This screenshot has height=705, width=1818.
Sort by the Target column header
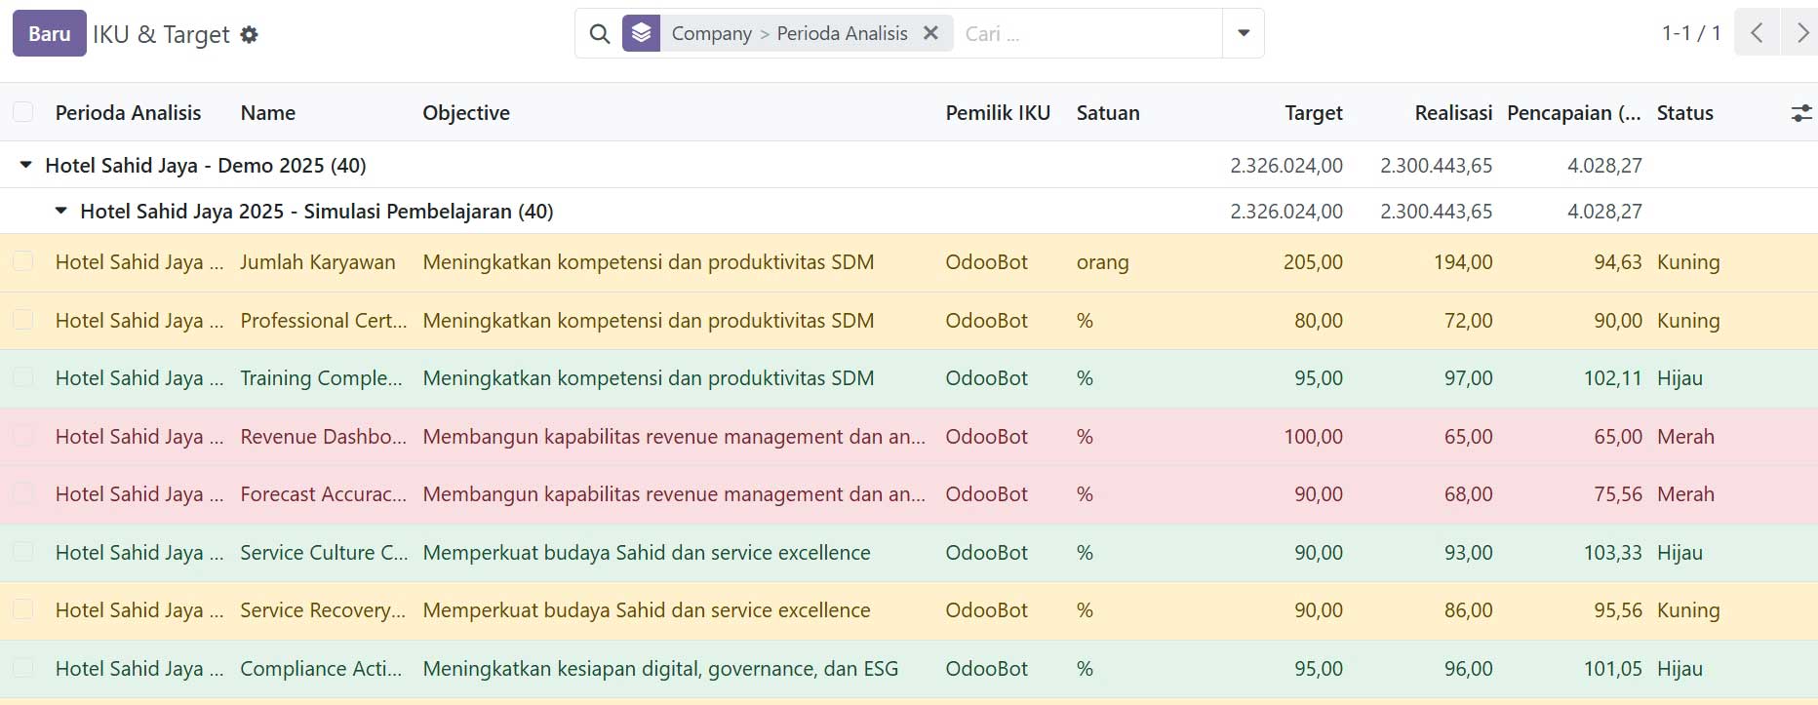pos(1313,113)
